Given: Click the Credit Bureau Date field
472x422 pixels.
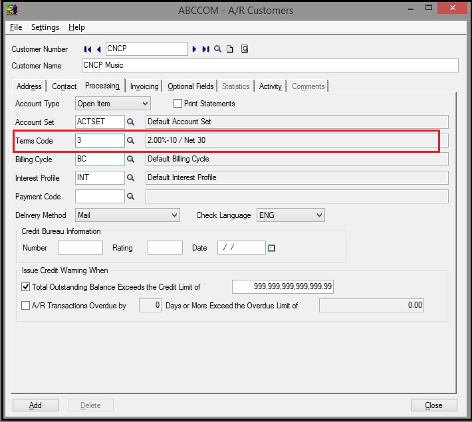Looking at the screenshot, I should [x=241, y=247].
